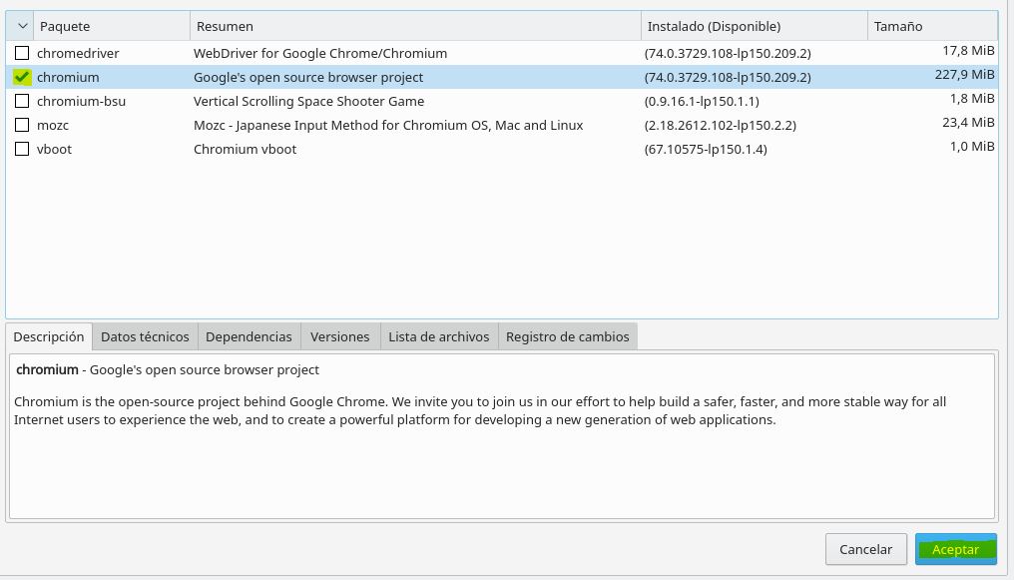Select the vboot package name
Screen dimensions: 1014x580
[54, 149]
